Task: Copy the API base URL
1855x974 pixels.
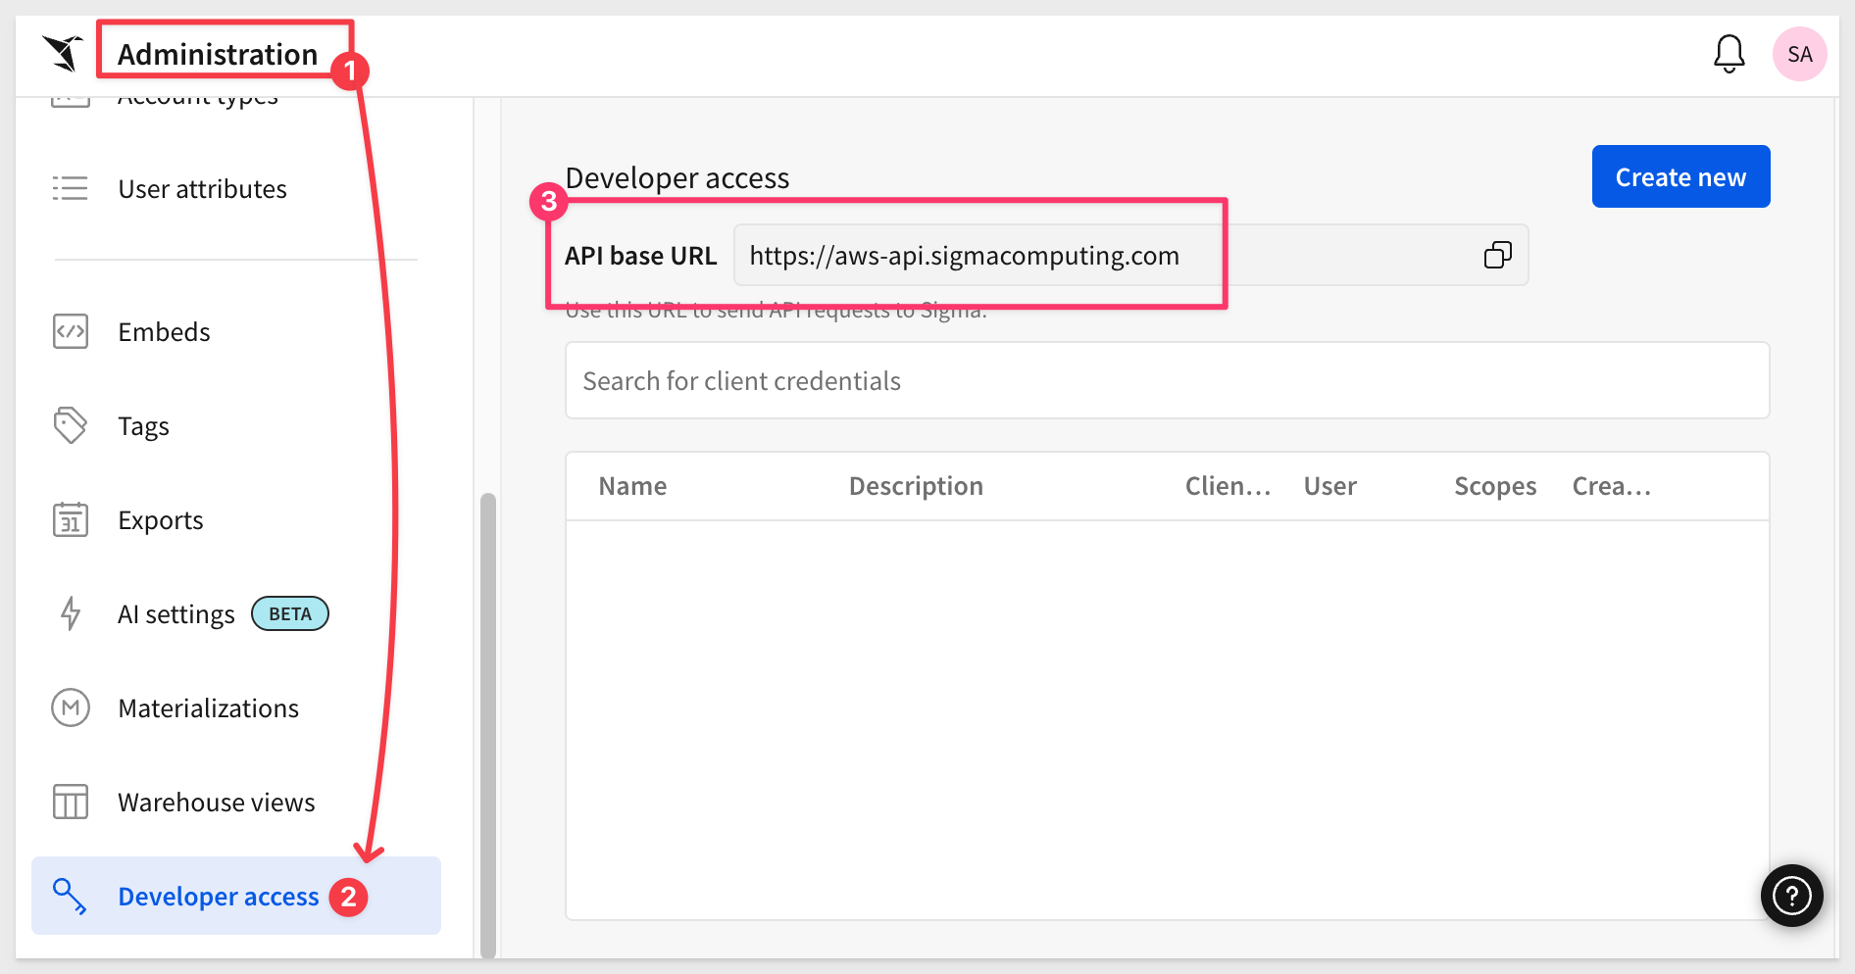Action: [1497, 256]
